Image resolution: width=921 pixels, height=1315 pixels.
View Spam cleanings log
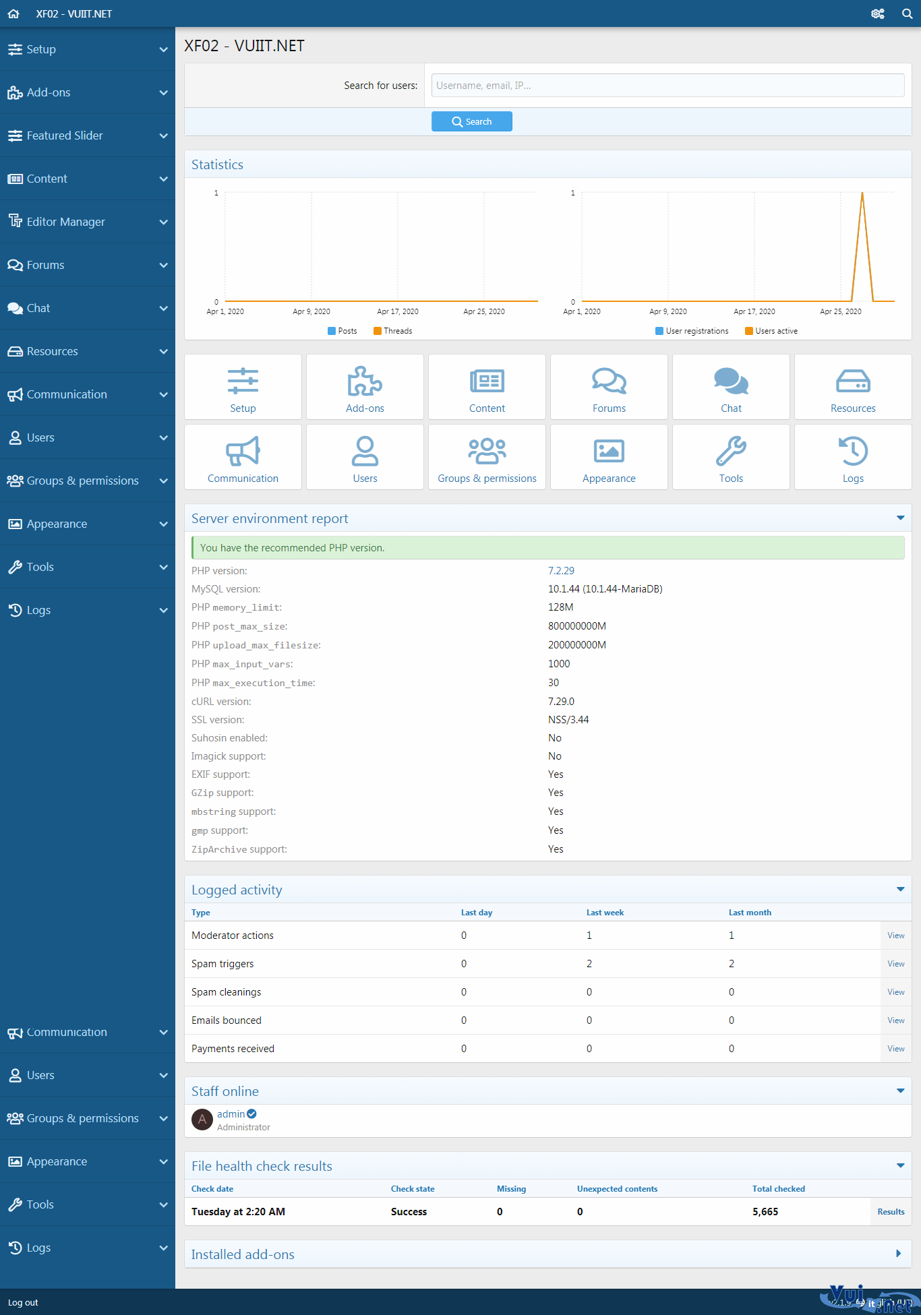click(895, 992)
